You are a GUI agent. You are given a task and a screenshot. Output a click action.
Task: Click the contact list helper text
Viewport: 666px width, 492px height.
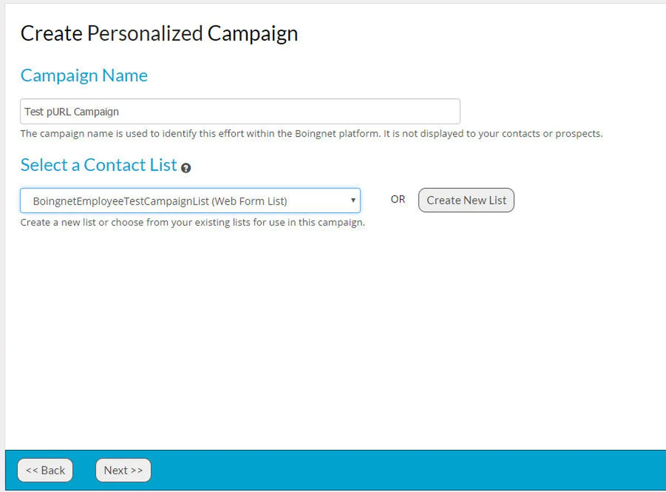coord(192,223)
